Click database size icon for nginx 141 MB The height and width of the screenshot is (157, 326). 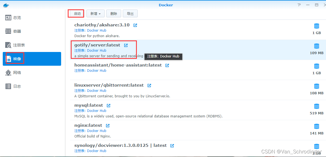coord(316,126)
